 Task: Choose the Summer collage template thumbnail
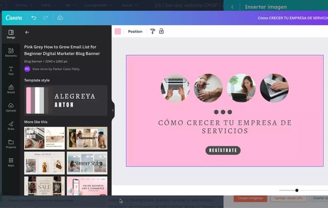(87, 138)
